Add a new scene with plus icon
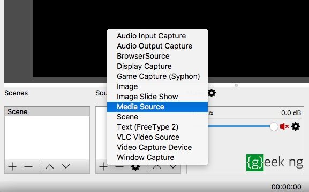This screenshot has width=309, height=192. (12, 166)
